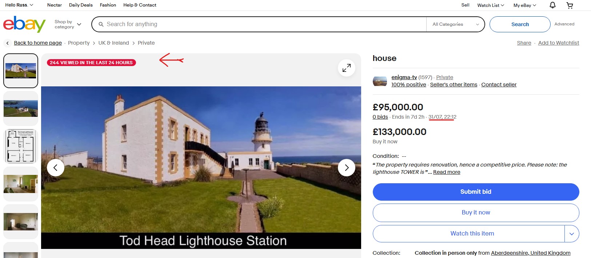Open the My eBay menu
Image resolution: width=591 pixels, height=258 pixels.
point(525,5)
